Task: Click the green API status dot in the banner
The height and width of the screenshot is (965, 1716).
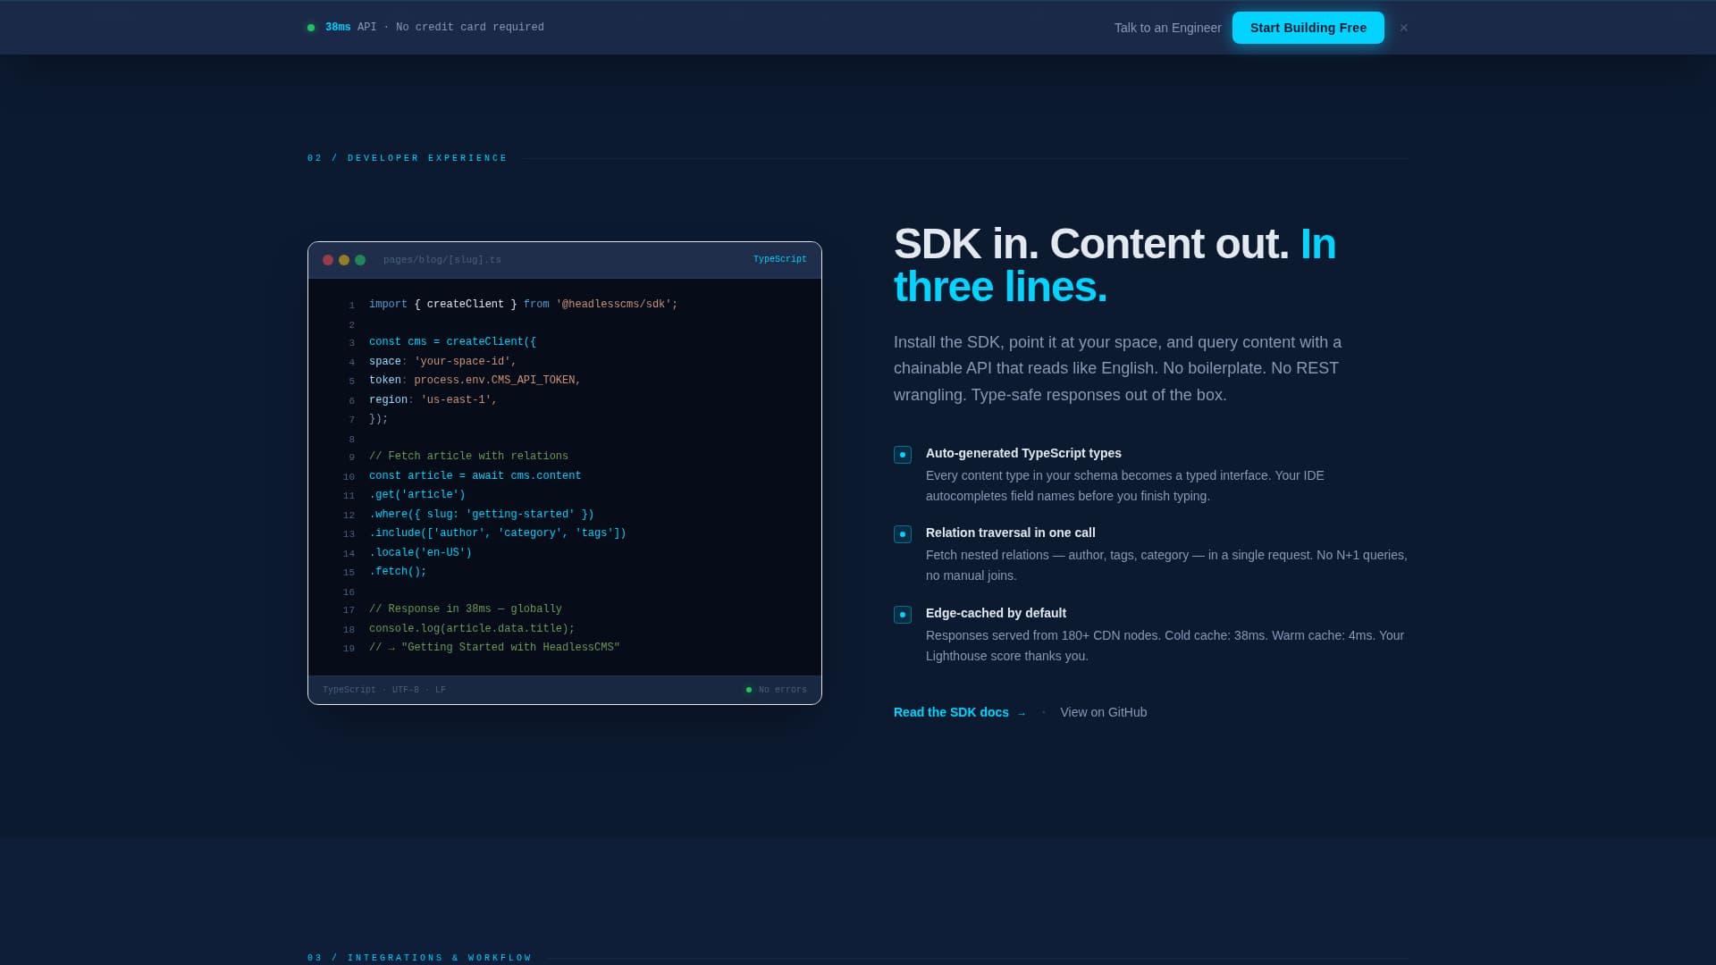Action: pyautogui.click(x=310, y=27)
